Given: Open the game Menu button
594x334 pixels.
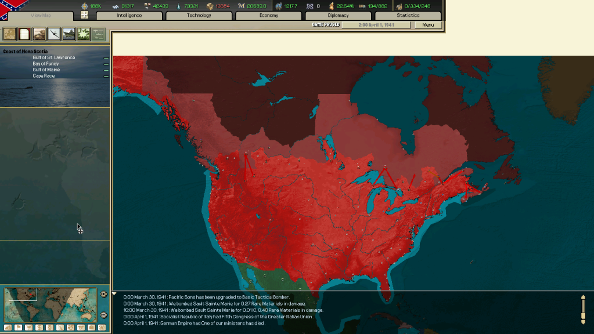Looking at the screenshot, I should tap(428, 25).
